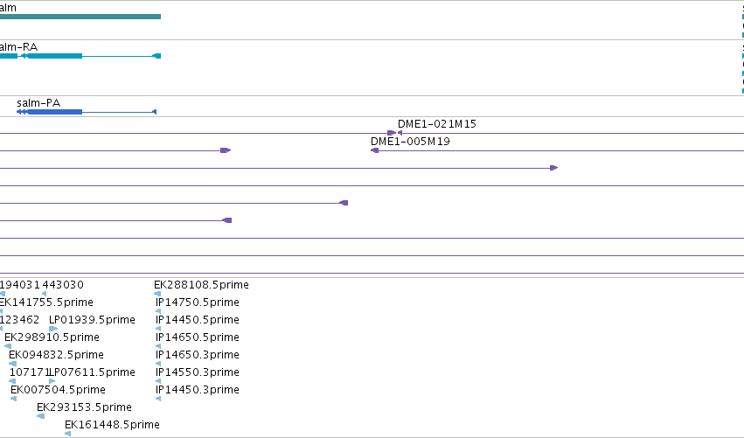
Task: Click the right-pointing glyph under LP01939.5prime
Action: [53, 329]
